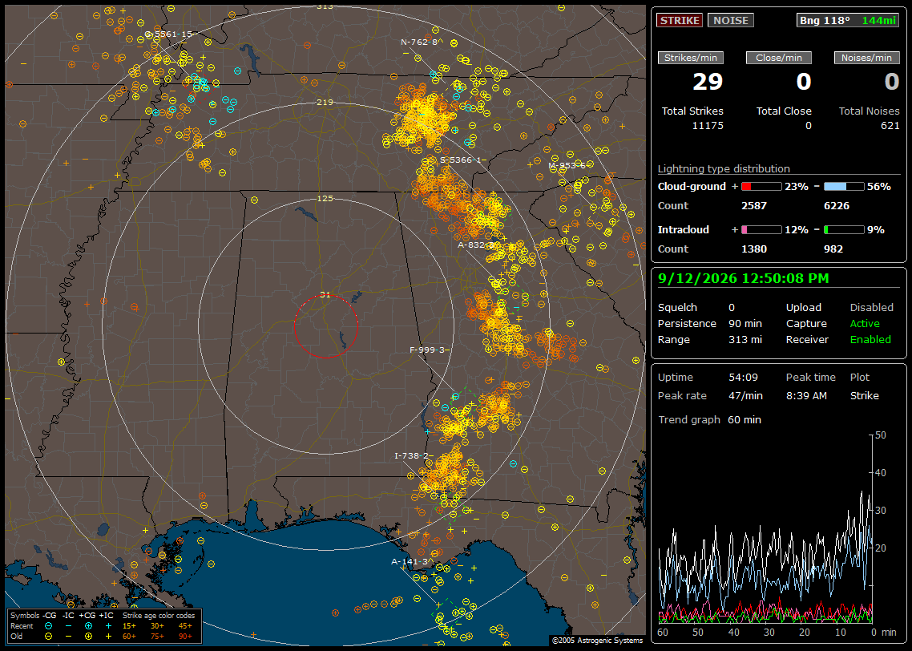Viewport: 912px width, 651px height.
Task: Change the Range 313 mi setting
Action: (745, 340)
